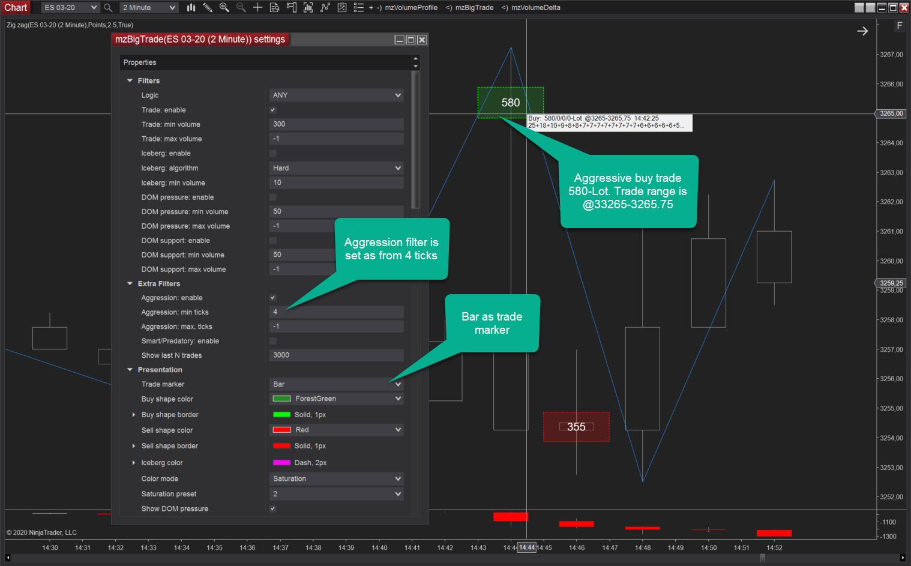Open the data series icon
The width and height of the screenshot is (911, 566).
click(308, 8)
